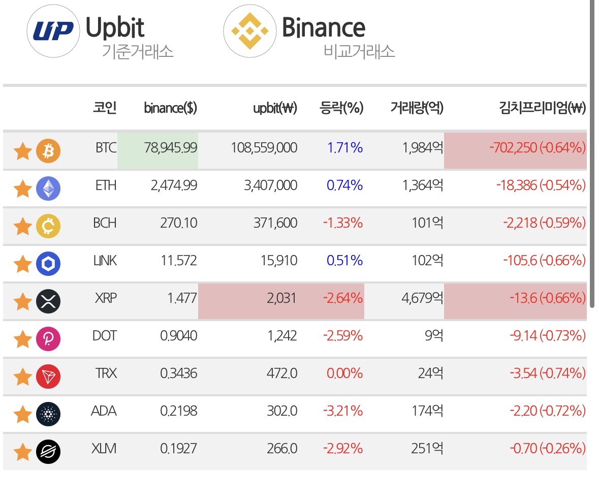Toggle the favorite star for BTC

pyautogui.click(x=22, y=151)
